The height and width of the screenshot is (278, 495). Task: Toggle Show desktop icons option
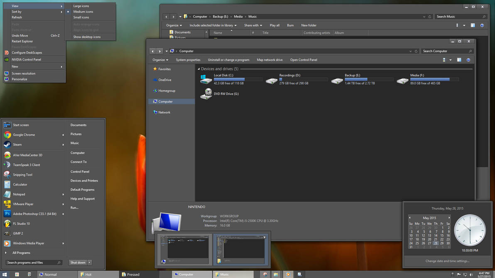[87, 37]
